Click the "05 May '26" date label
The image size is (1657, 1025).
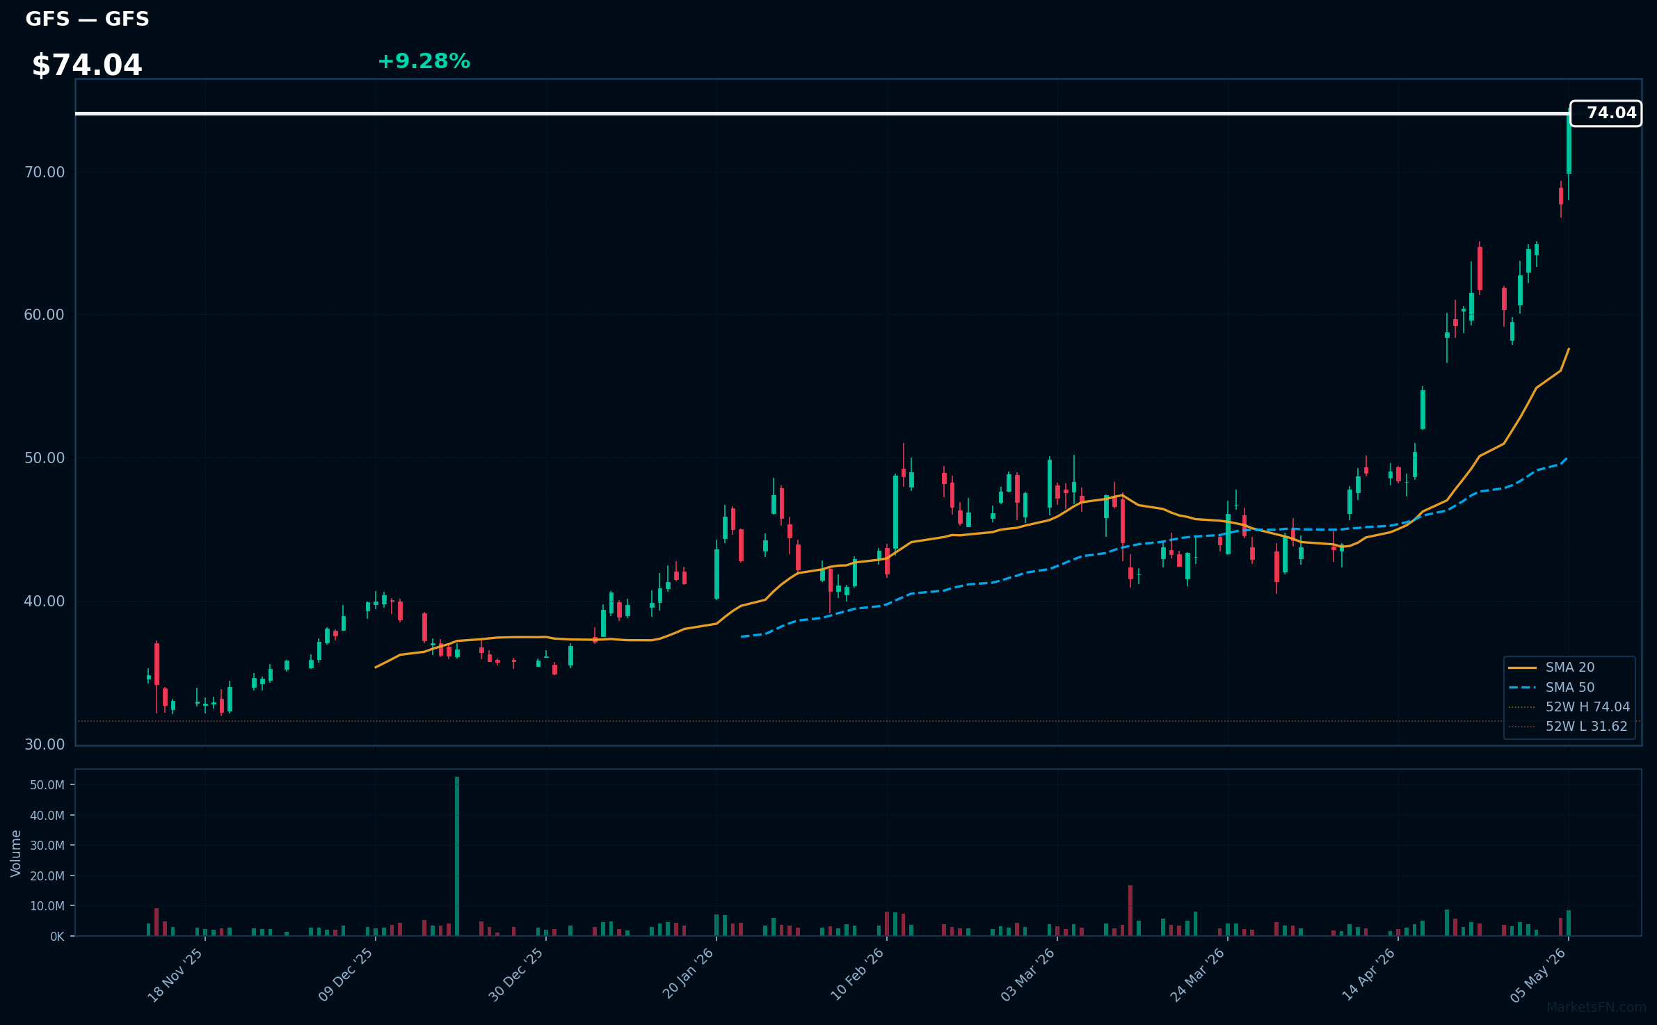click(x=1539, y=975)
